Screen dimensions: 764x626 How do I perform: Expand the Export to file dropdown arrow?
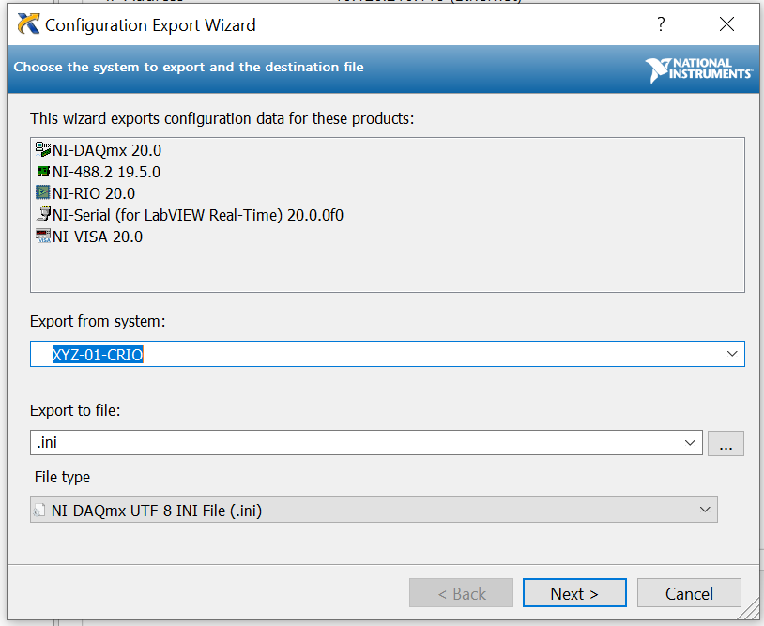click(690, 442)
